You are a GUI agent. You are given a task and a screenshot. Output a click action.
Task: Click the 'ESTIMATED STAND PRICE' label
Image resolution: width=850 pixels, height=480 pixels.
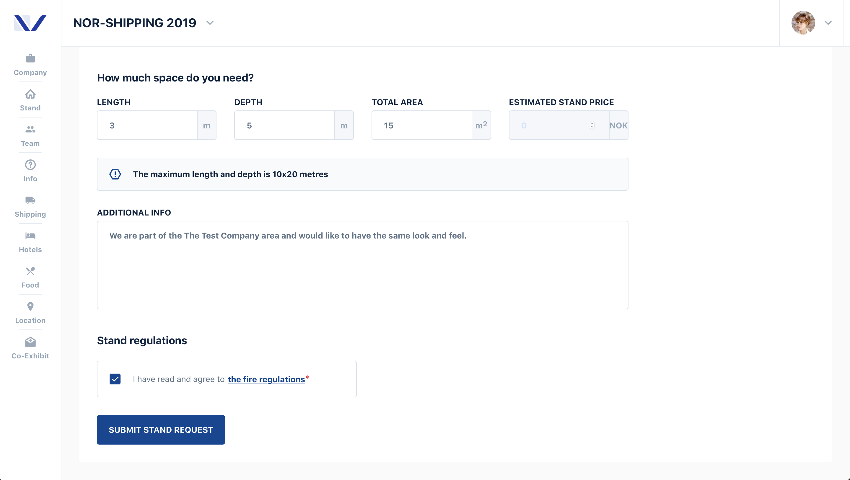[x=561, y=102]
